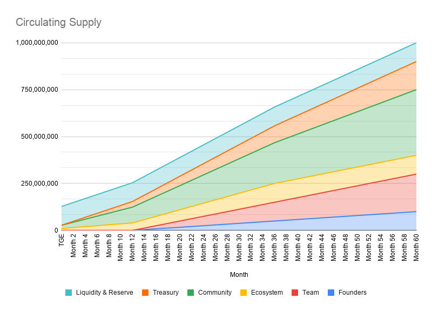Click the Liquidity & Reserve legend color swatch
Screen dimensions: 432x312
[69, 293]
